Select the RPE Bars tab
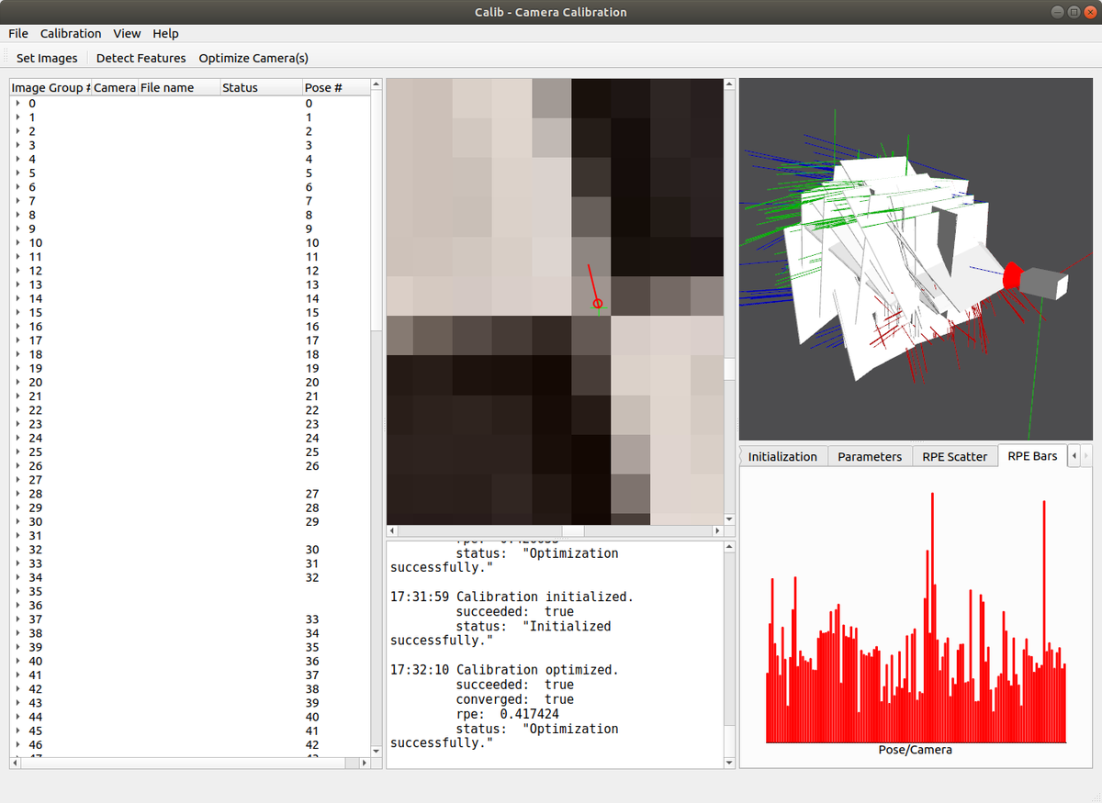Image resolution: width=1102 pixels, height=803 pixels. click(x=1032, y=455)
